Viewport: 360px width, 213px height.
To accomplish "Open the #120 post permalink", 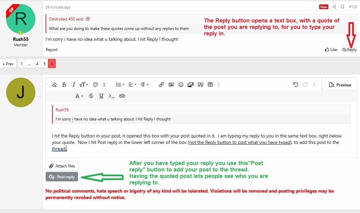I will click(353, 7).
